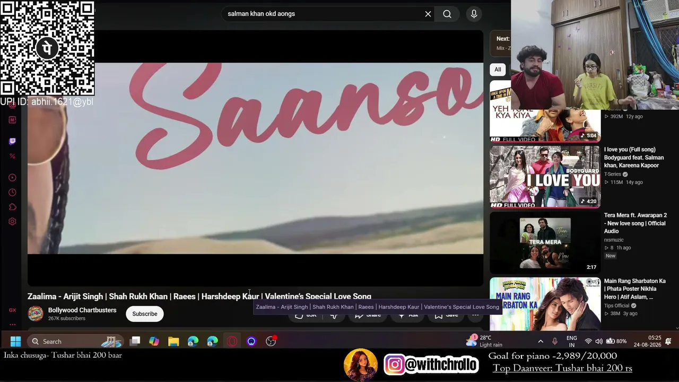Screen dimensions: 679x382
Task: Switch the ENG IN input language
Action: coord(572,341)
